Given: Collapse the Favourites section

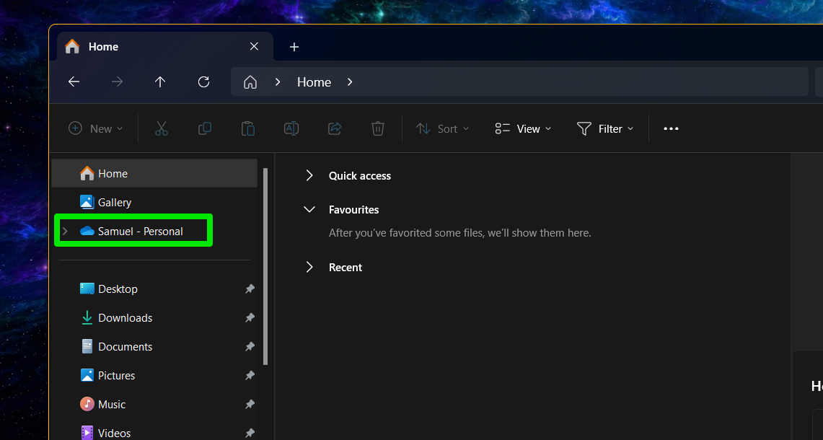Looking at the screenshot, I should click(309, 209).
